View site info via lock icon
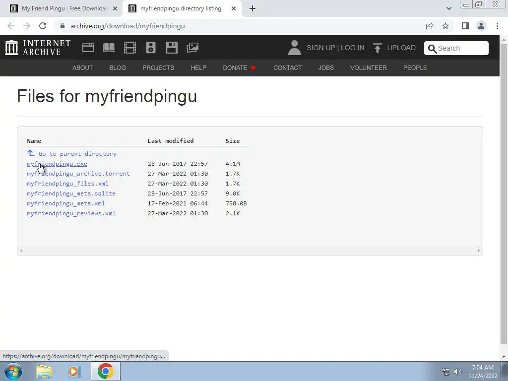Image resolution: width=508 pixels, height=381 pixels. [x=63, y=26]
